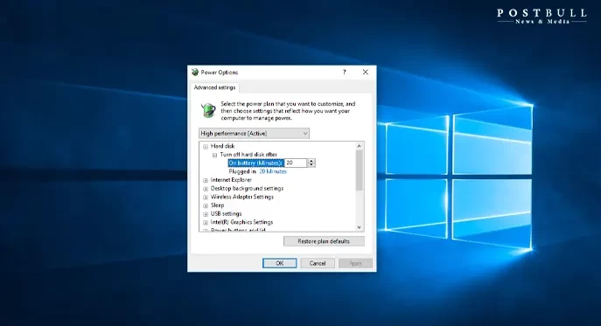
Task: Expand Intel(R) Graphics Settings node
Action: click(206, 222)
